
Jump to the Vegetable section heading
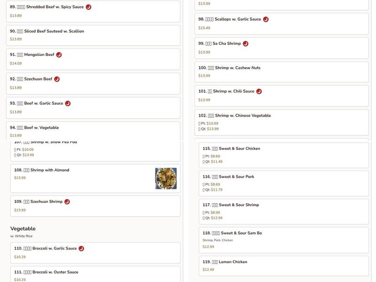click(23, 228)
